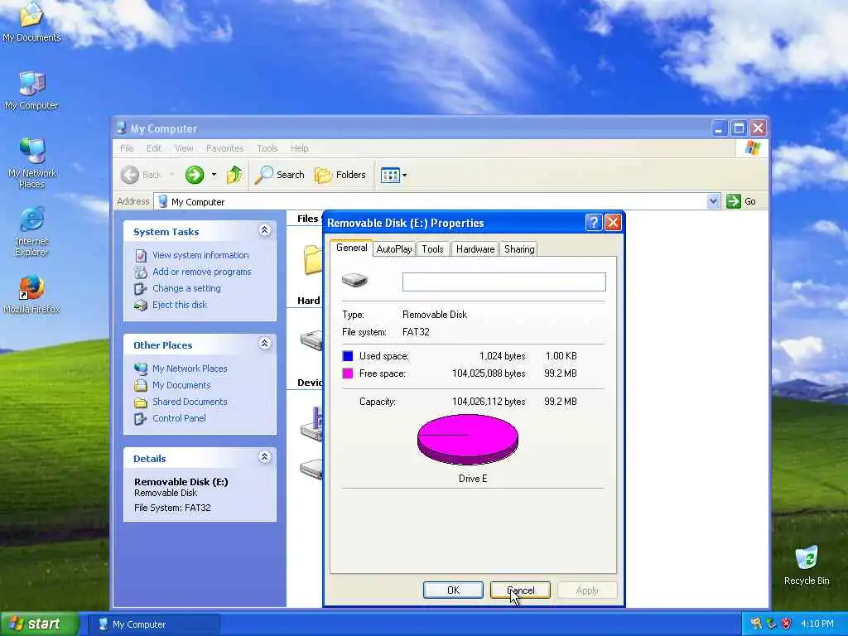
Task: Open My Documents link in Other Places
Action: 181,385
